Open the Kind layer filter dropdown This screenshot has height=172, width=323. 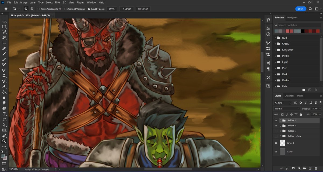pyautogui.click(x=283, y=103)
